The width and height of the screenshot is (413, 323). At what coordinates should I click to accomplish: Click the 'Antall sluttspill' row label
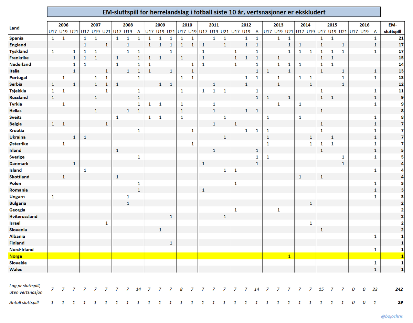click(x=24, y=302)
